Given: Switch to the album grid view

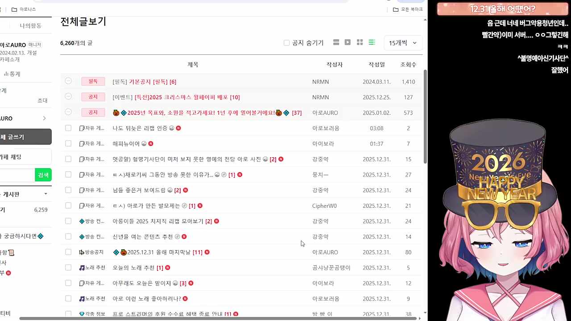Looking at the screenshot, I should [360, 42].
